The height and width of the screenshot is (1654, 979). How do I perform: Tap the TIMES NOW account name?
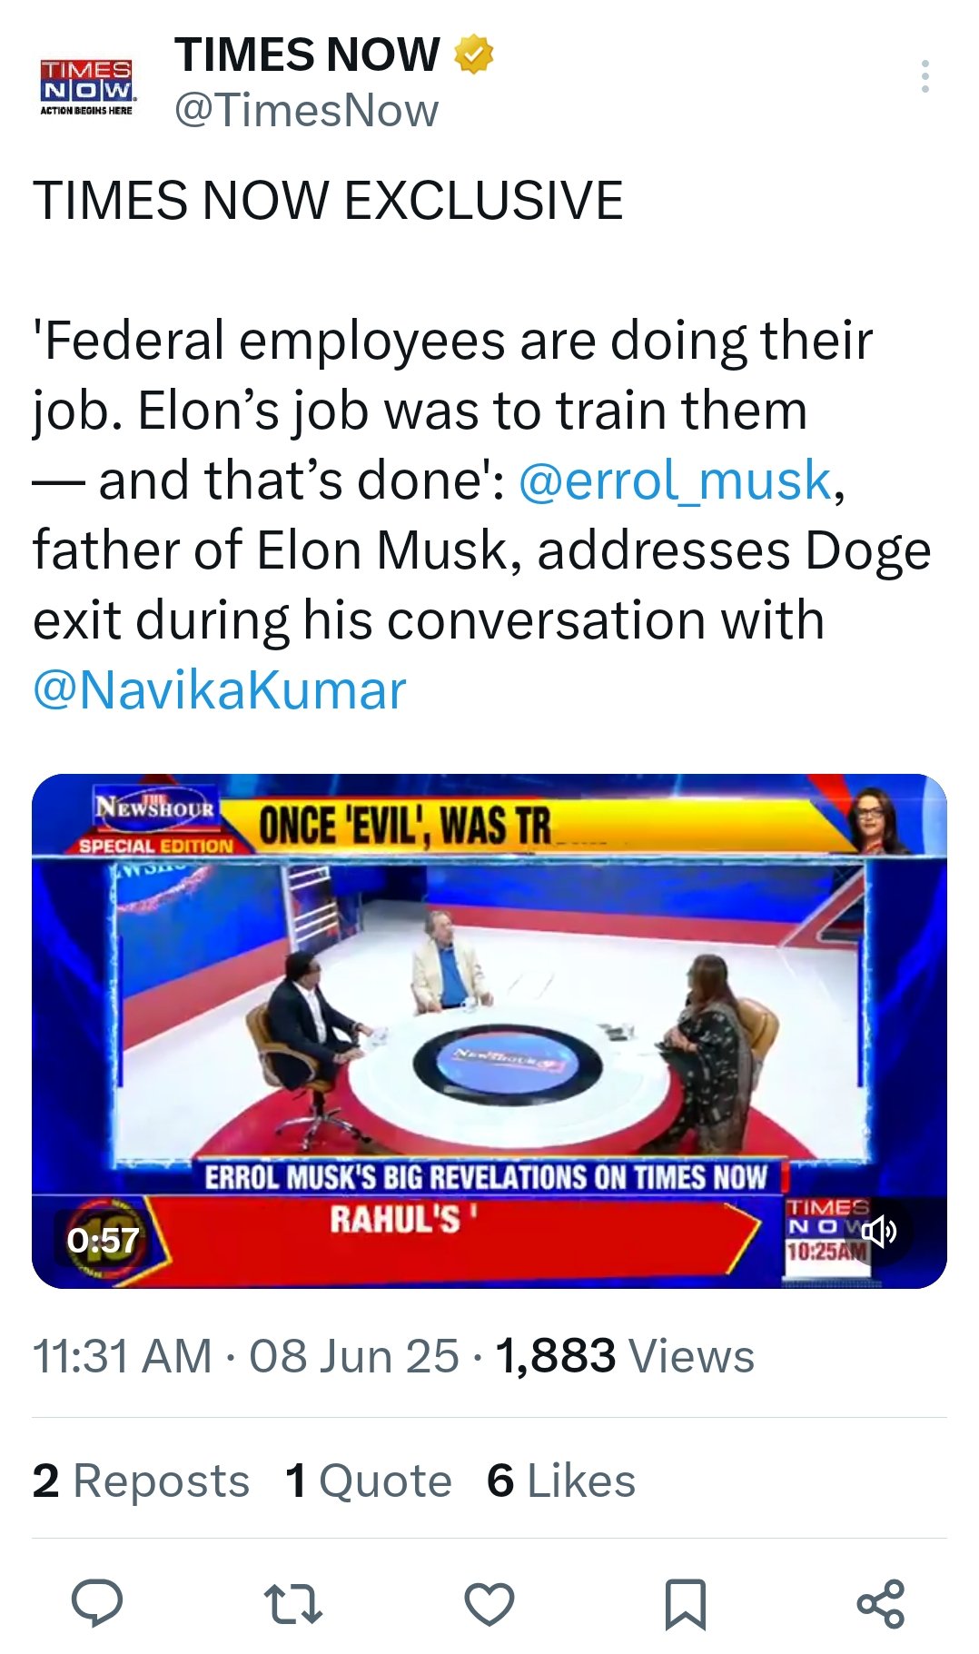(307, 54)
